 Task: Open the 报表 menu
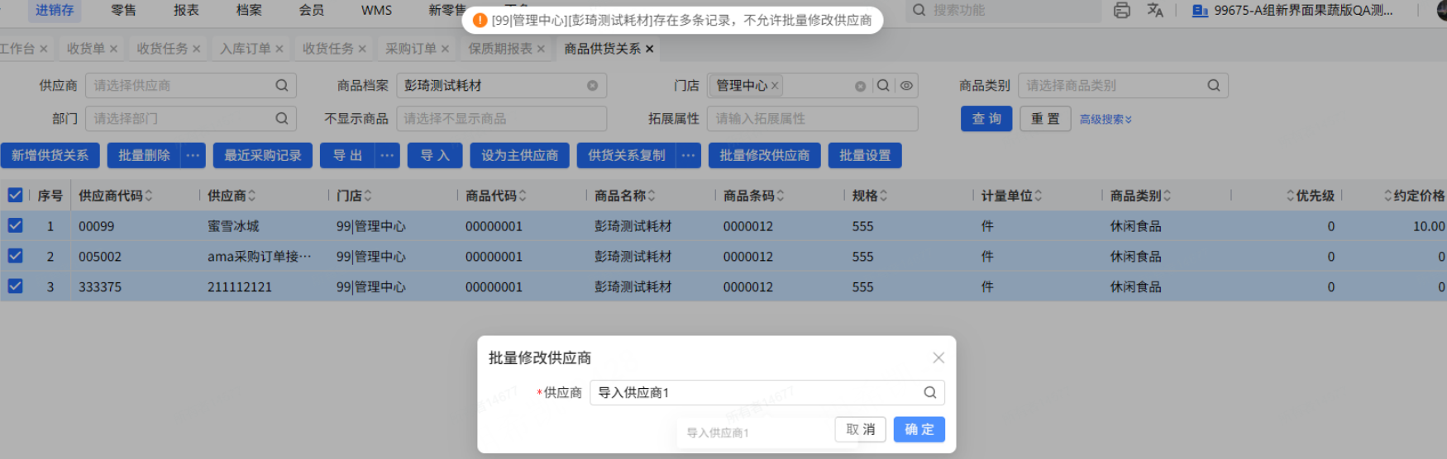click(186, 10)
